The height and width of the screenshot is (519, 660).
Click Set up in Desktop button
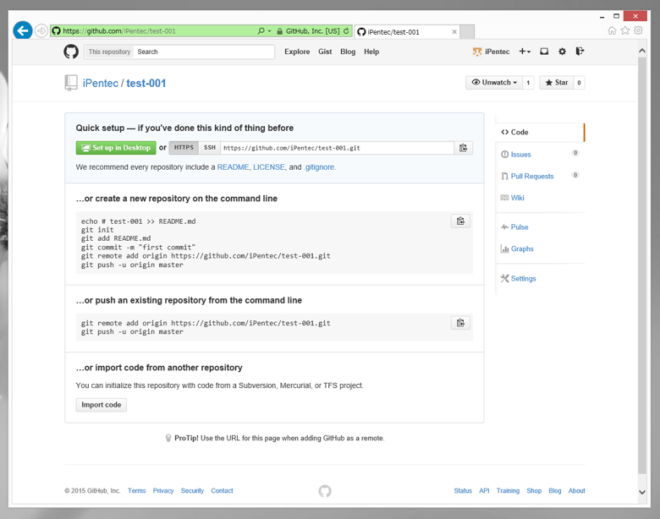[x=116, y=148]
